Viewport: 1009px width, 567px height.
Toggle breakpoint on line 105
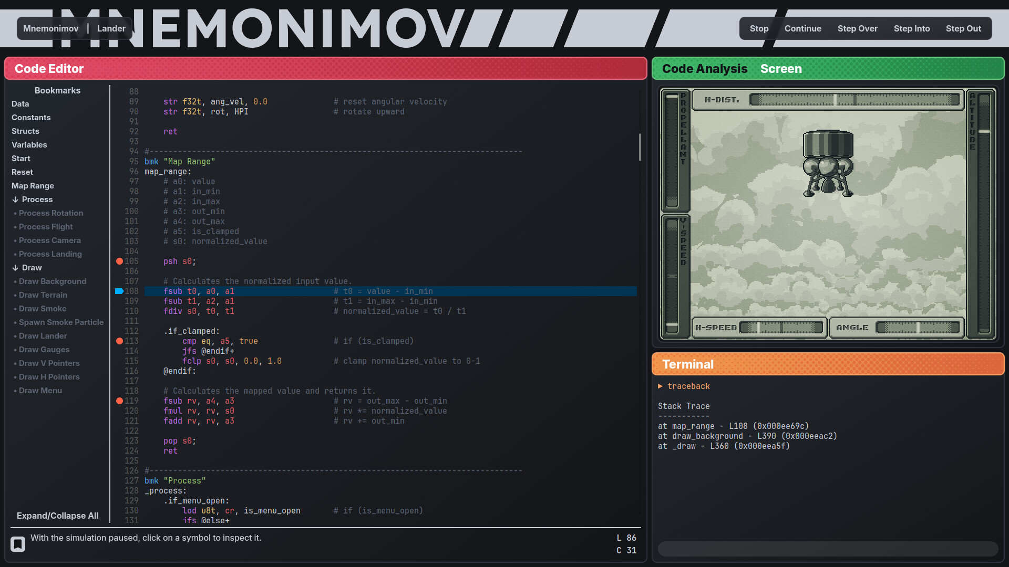(x=119, y=261)
